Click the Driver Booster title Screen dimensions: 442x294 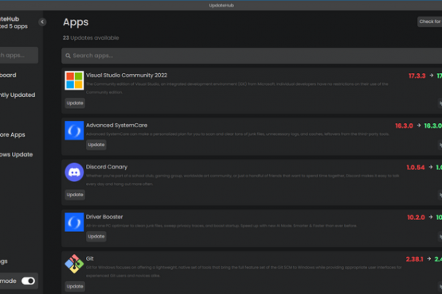(x=104, y=217)
